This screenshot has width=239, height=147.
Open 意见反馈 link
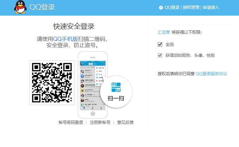125,122
